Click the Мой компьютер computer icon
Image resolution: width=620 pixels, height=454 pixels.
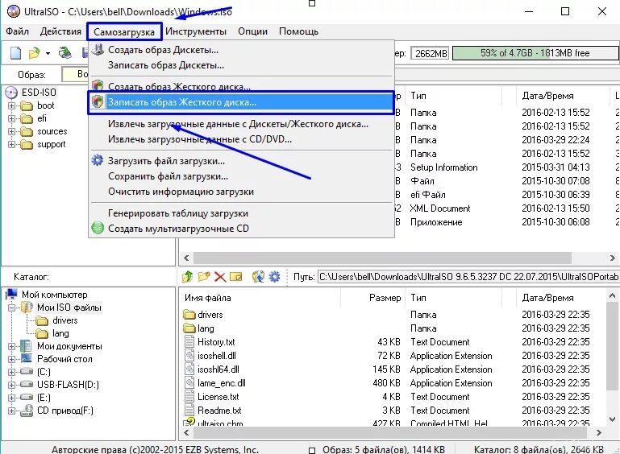[12, 294]
